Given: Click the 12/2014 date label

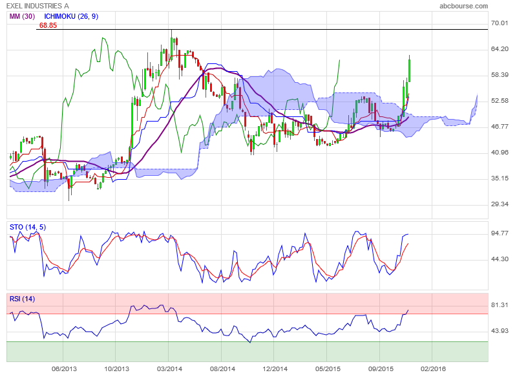Looking at the screenshot, I should [x=275, y=369].
